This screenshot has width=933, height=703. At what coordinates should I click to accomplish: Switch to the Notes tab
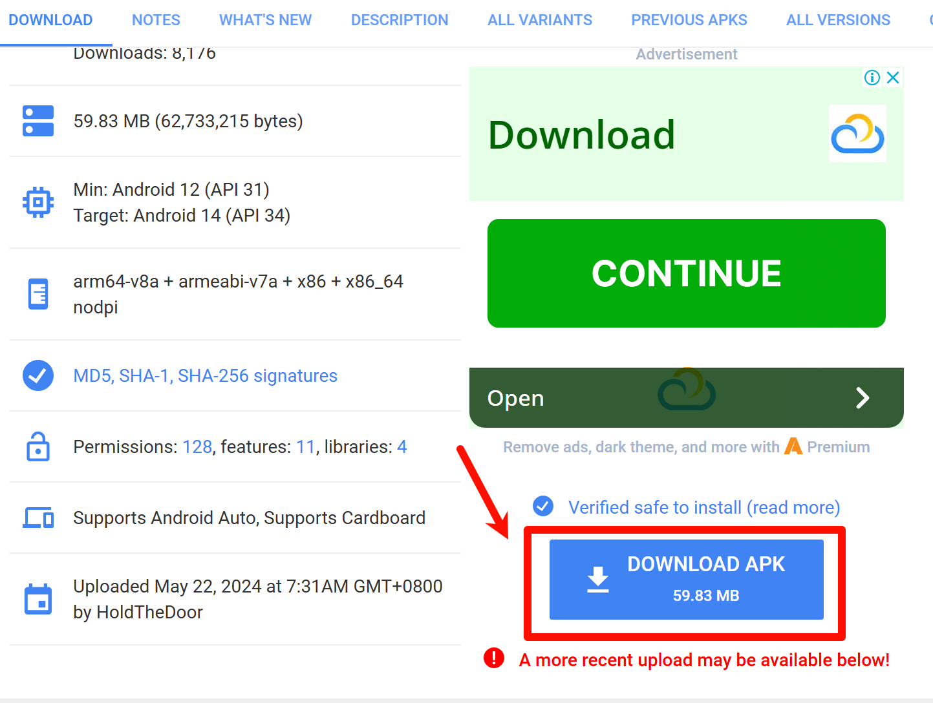[x=156, y=20]
